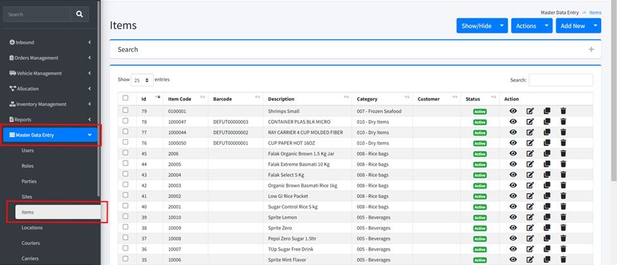
Task: Open the Roles submenu item
Action: click(x=28, y=166)
